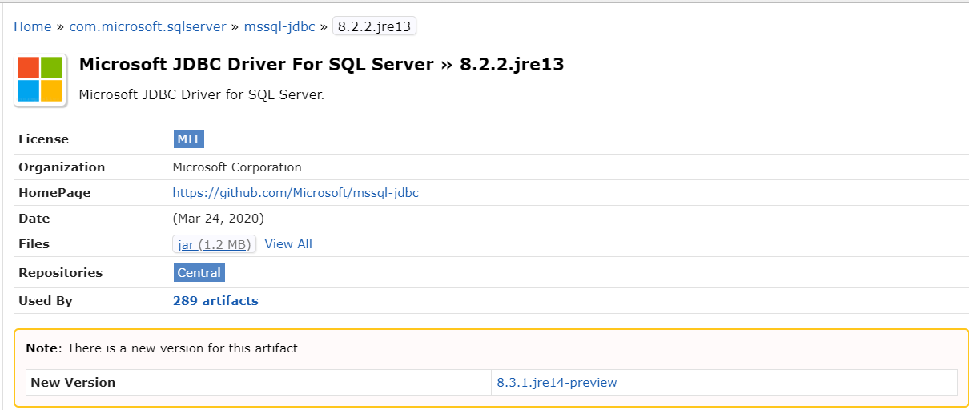The image size is (969, 410).
Task: Click the MIT license tag
Action: (x=189, y=139)
